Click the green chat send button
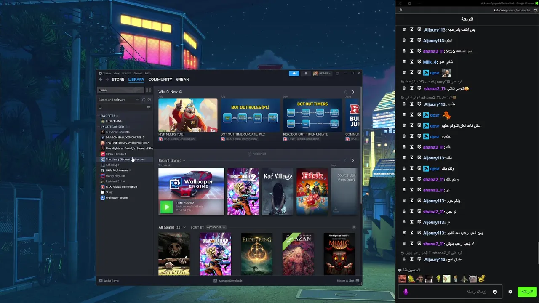 527,292
